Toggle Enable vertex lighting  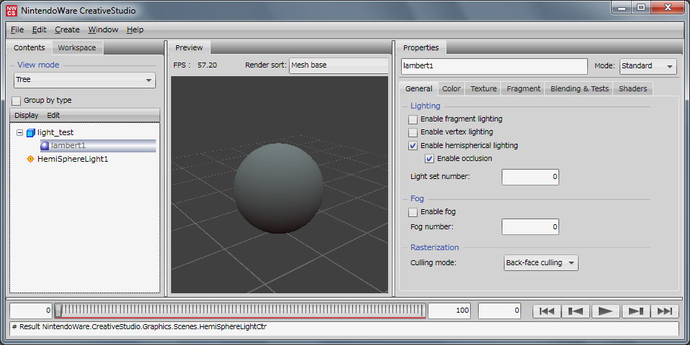click(413, 132)
